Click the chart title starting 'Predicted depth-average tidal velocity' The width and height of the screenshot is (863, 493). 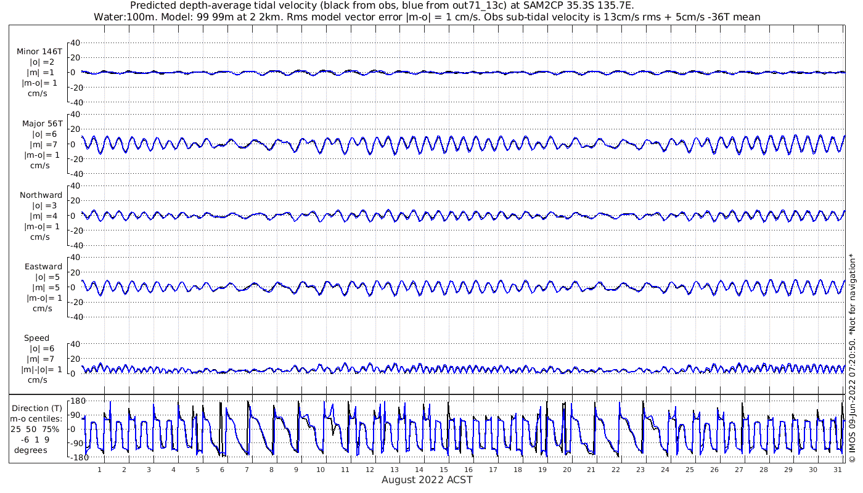pos(382,6)
